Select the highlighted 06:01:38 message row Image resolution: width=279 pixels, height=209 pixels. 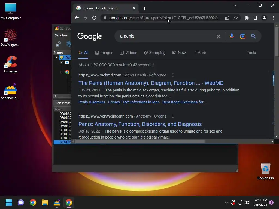click(x=62, y=142)
